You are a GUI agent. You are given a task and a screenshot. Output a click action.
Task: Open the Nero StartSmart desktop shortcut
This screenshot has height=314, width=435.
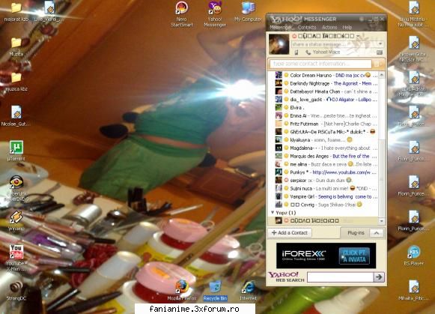pos(182,14)
